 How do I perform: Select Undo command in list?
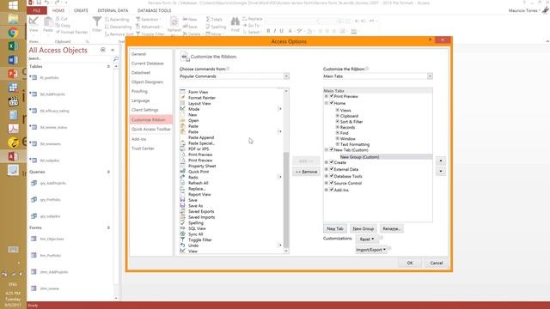(193, 245)
